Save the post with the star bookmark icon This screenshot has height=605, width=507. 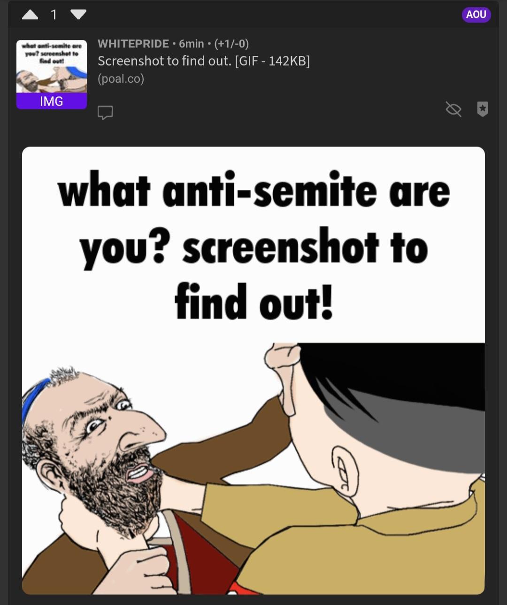(x=483, y=109)
